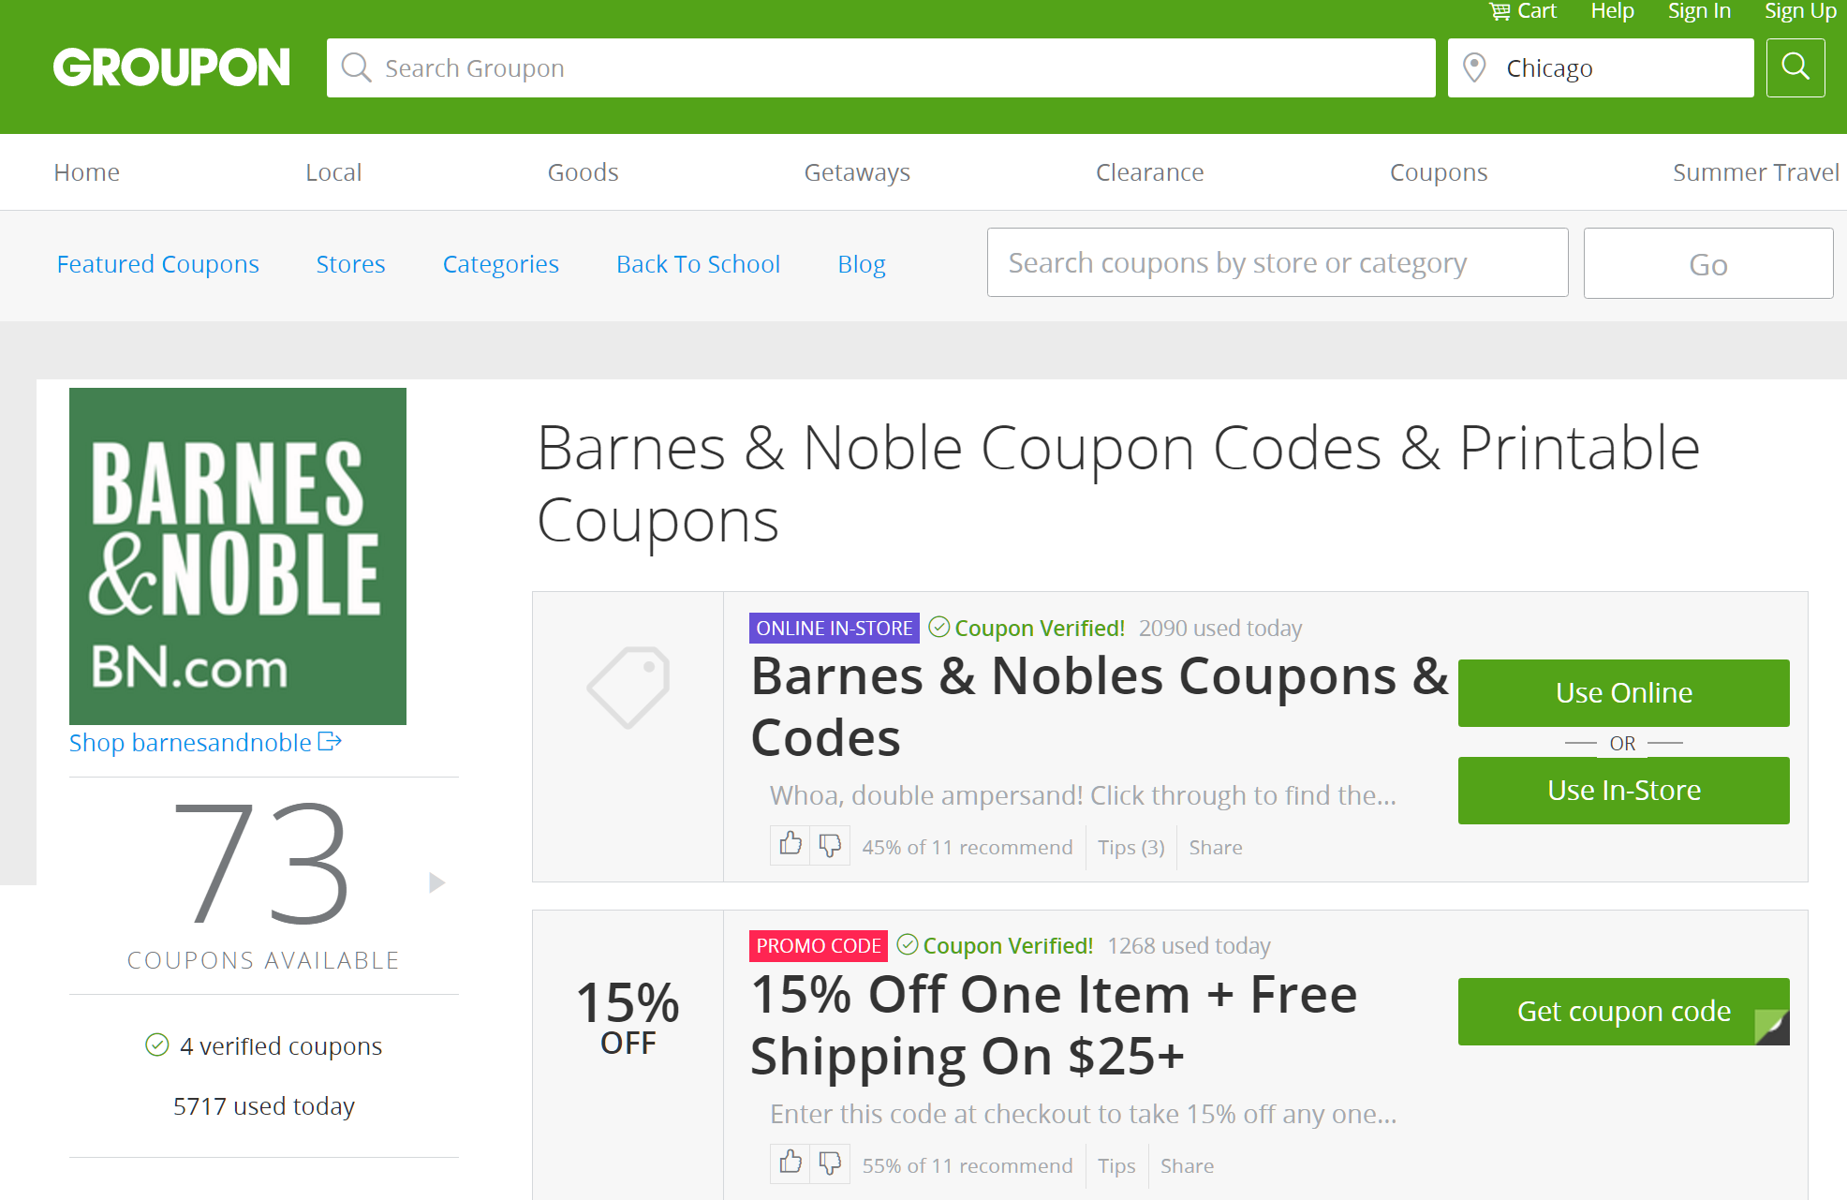Click the price tag icon in first coupon
Viewport: 1847px width, 1200px height.
[x=628, y=688]
